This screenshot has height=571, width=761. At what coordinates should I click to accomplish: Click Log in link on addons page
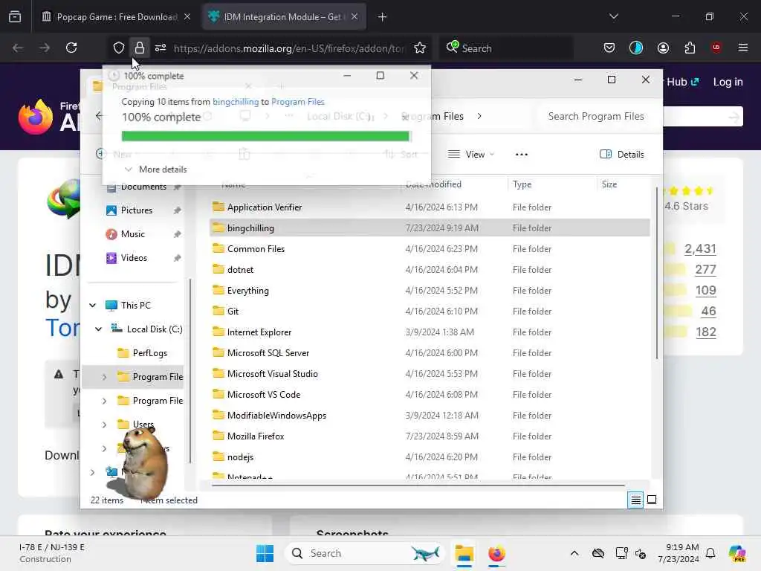pos(728,82)
